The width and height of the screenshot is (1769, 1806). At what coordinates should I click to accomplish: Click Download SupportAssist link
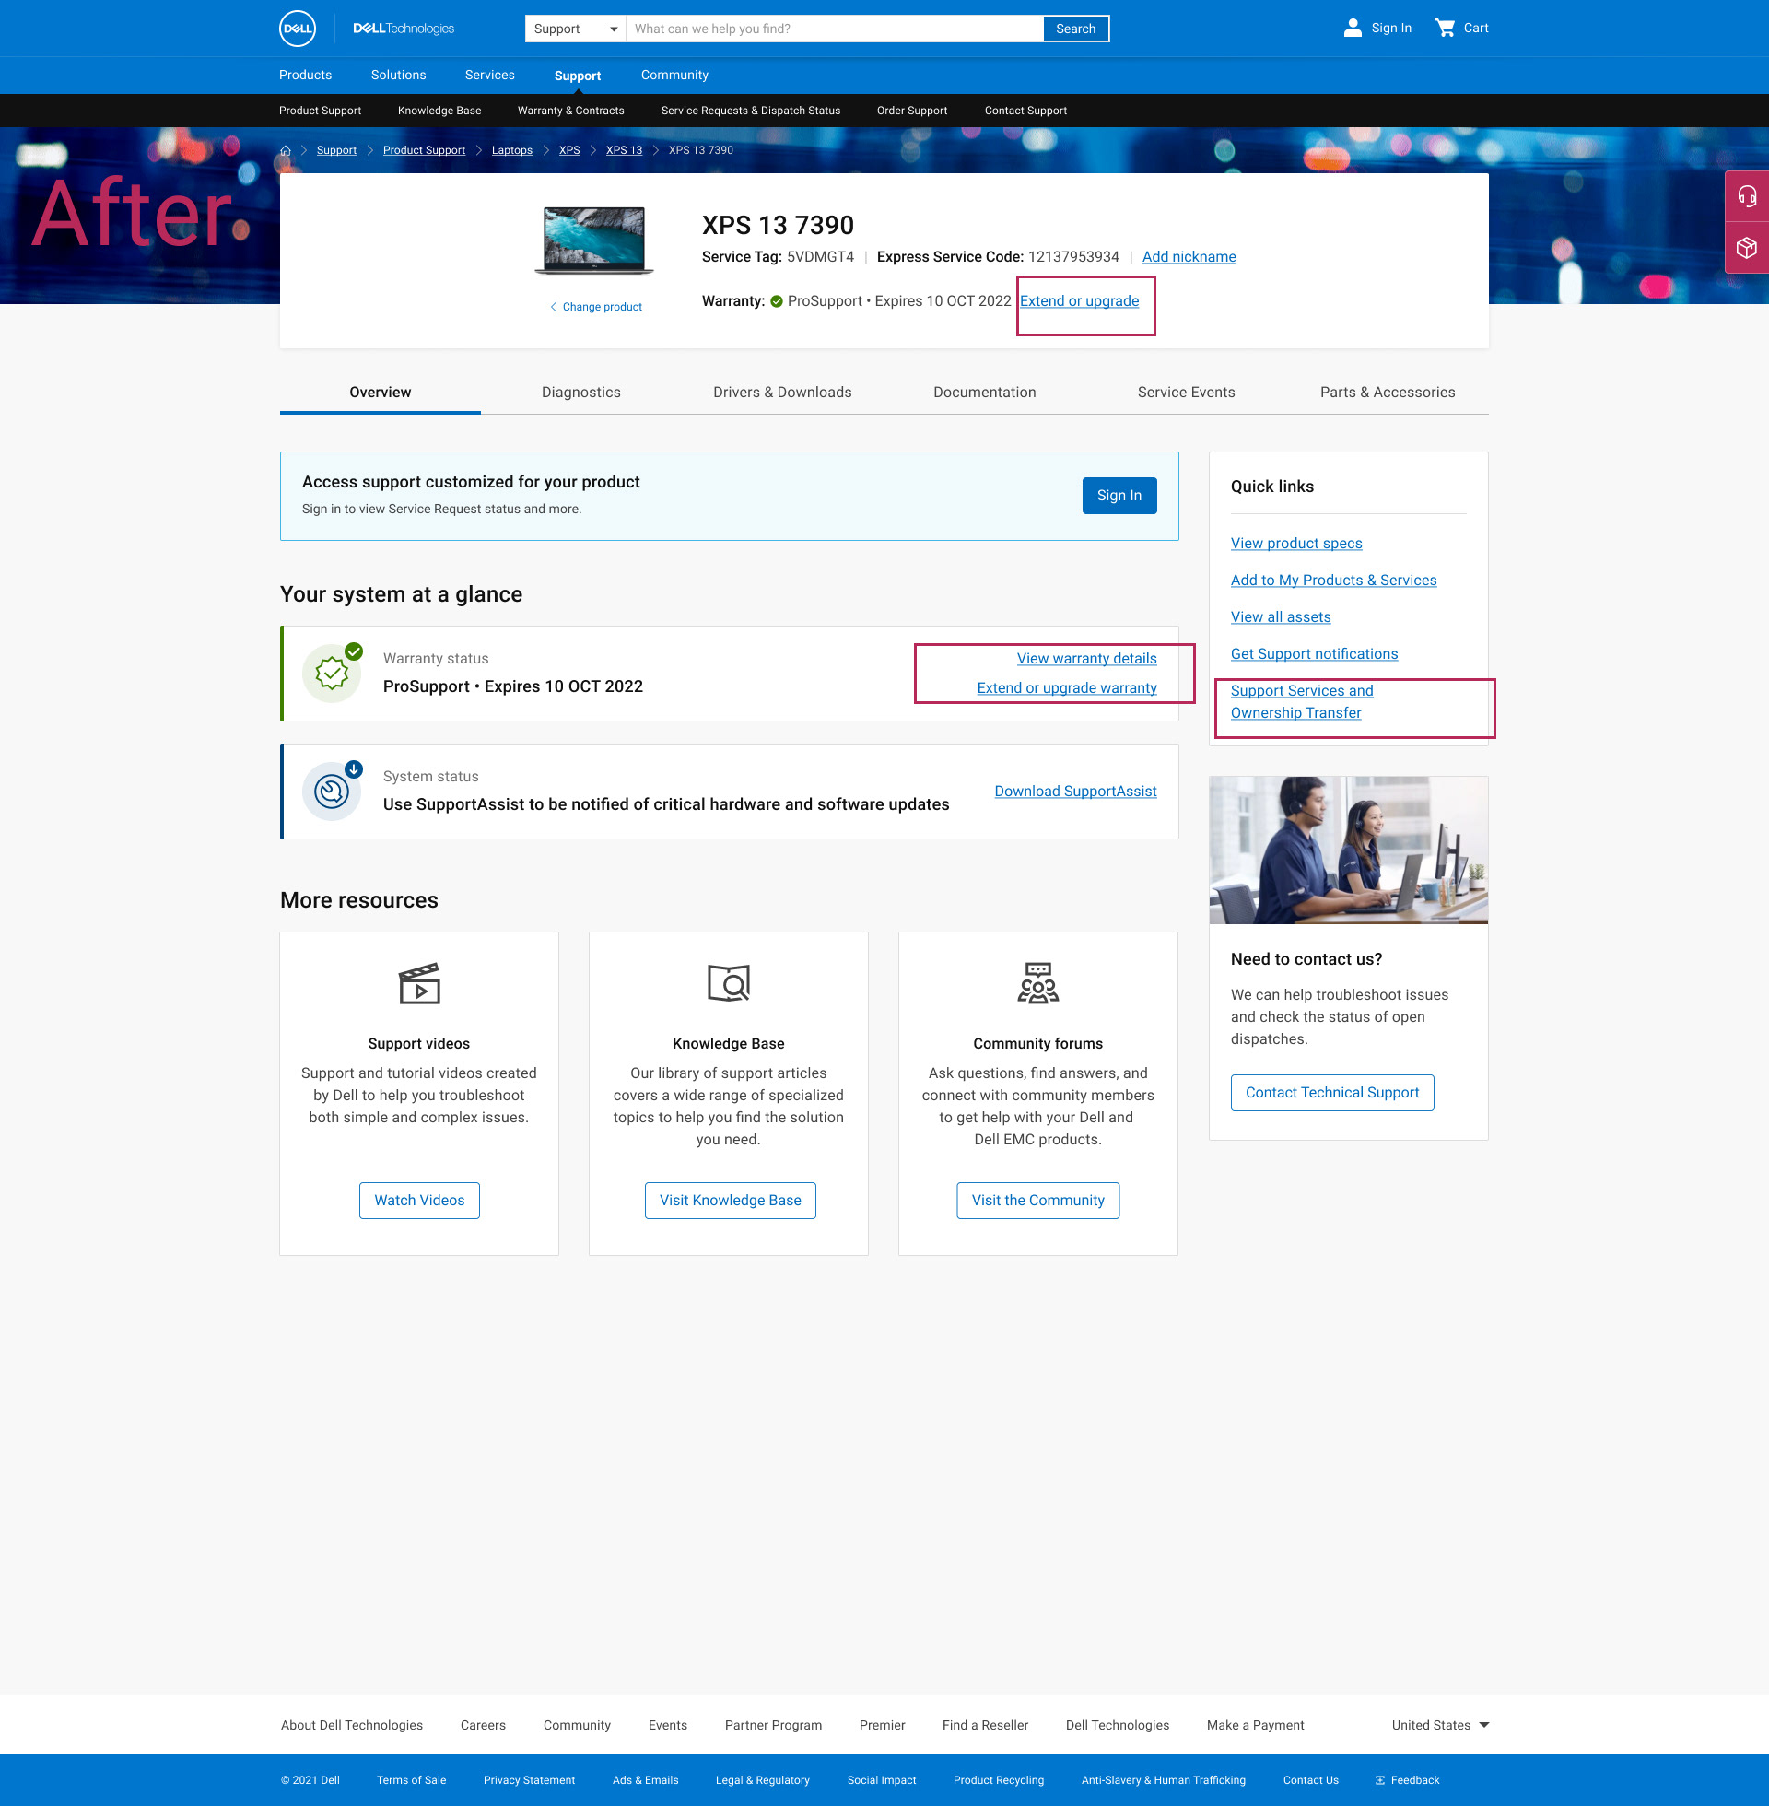click(1076, 792)
